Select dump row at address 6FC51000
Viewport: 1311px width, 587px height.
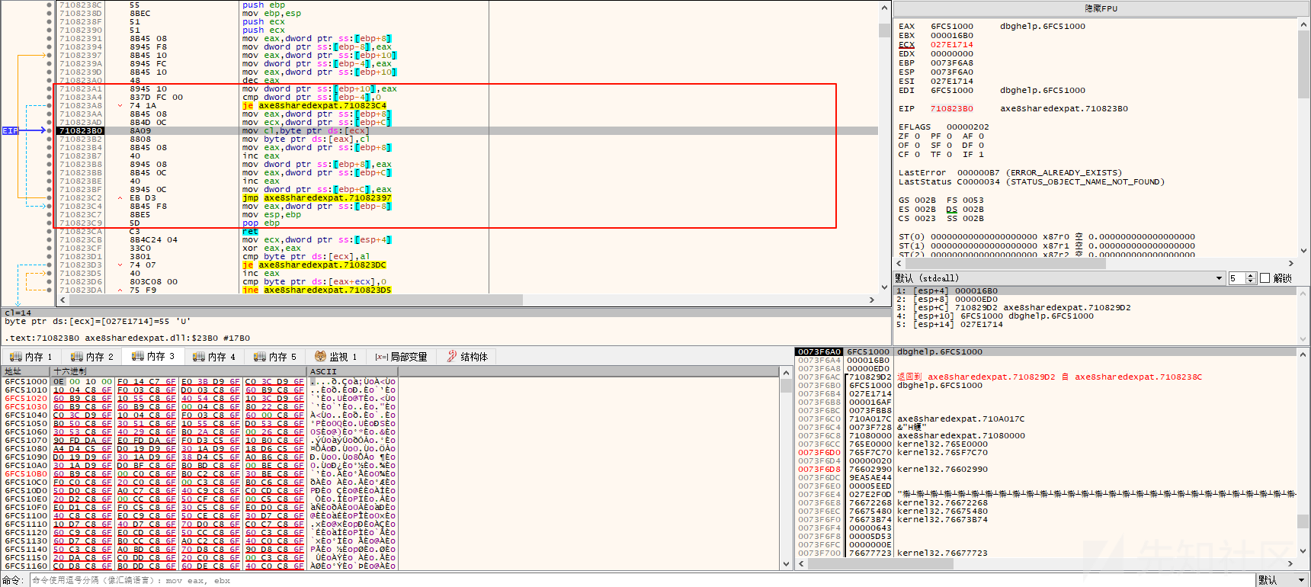[x=200, y=381]
